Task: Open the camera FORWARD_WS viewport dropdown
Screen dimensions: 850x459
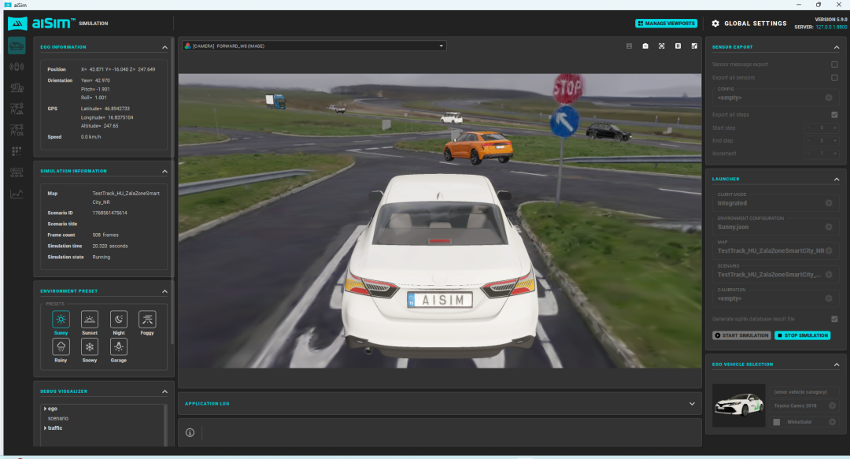Action: click(x=314, y=46)
